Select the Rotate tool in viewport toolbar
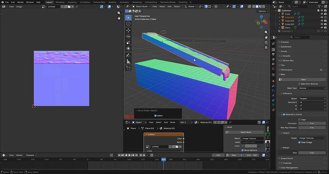 [128, 37]
